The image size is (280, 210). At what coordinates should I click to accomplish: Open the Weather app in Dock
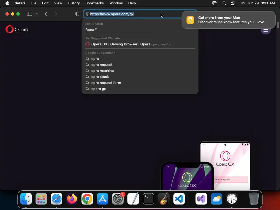[217, 199]
